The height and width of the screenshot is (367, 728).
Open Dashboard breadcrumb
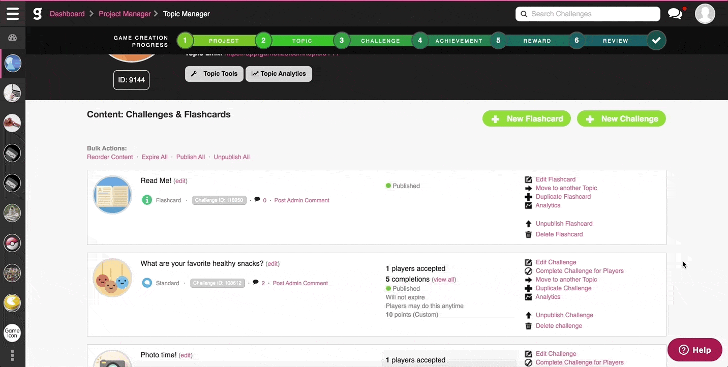[x=67, y=14]
